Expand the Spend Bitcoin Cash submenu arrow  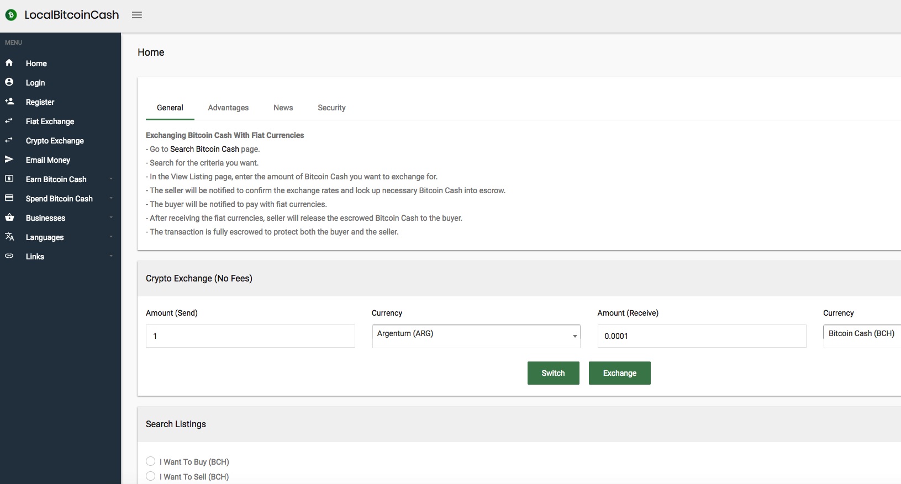point(111,198)
